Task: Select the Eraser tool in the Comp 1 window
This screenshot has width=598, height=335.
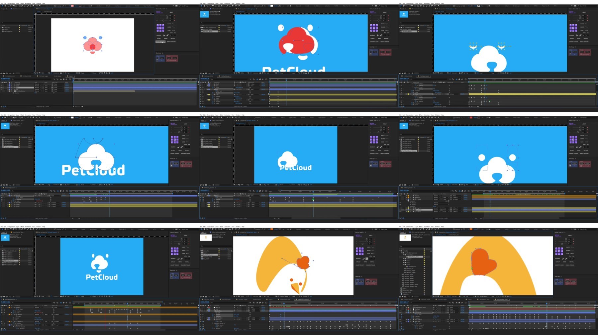Action: tap(33, 6)
